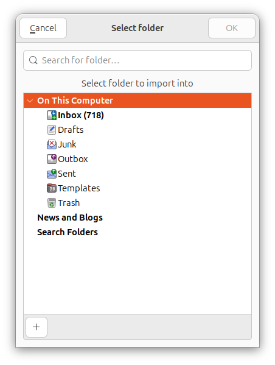Confirm with the OK button

(x=232, y=28)
